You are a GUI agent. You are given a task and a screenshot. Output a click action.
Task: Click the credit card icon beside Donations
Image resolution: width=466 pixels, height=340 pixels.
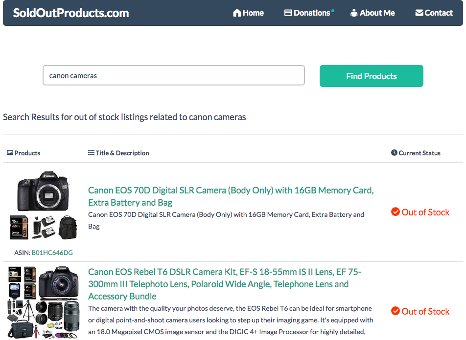288,13
